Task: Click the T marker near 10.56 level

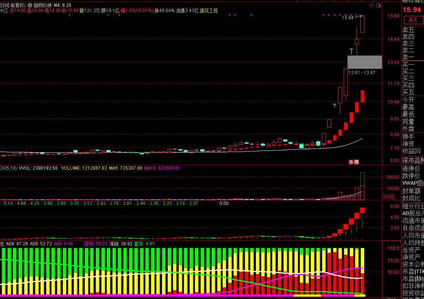Action: [x=334, y=106]
